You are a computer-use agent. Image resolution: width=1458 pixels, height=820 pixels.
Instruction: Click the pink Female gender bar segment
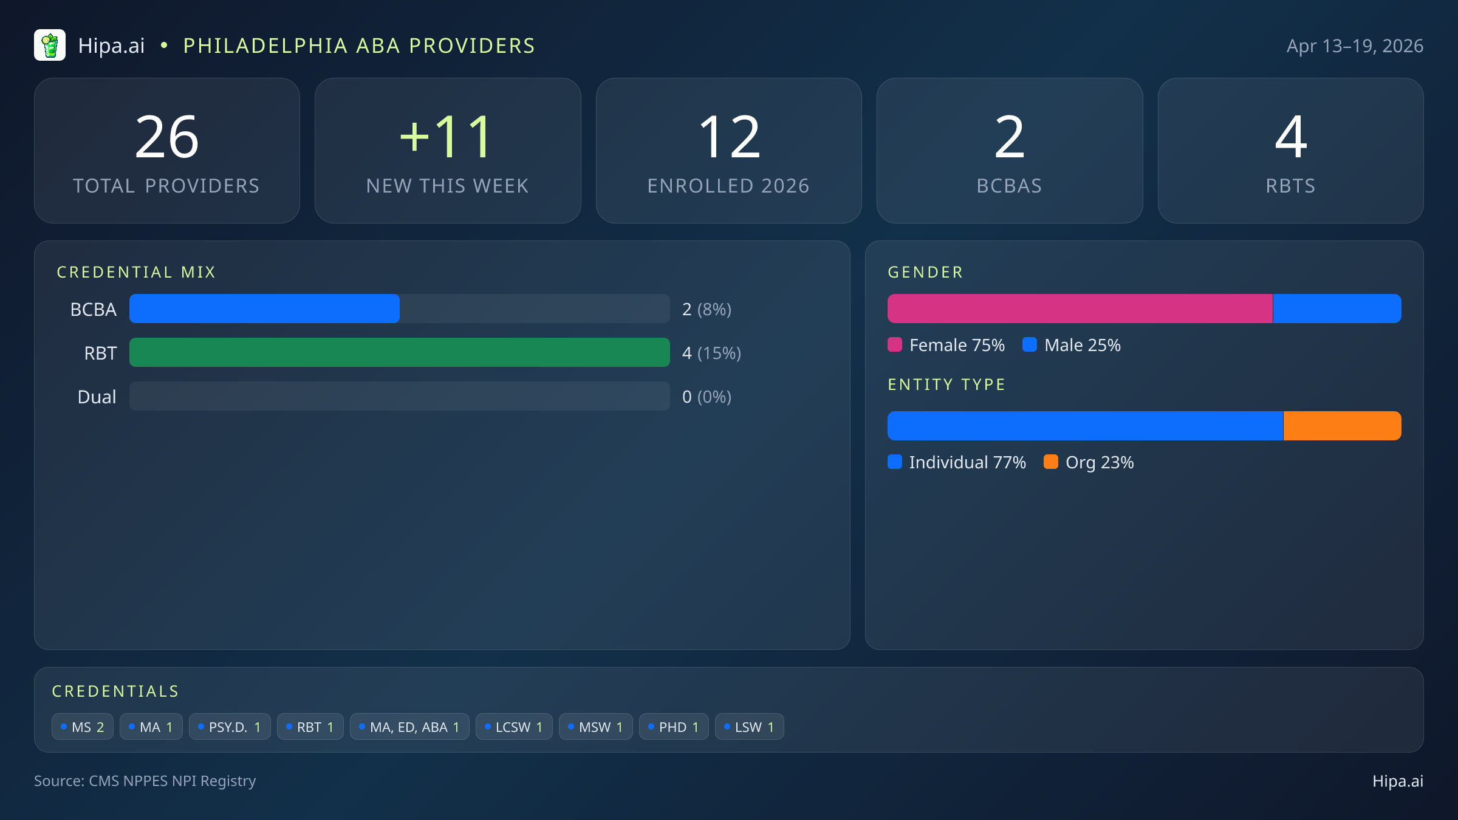[x=1080, y=309]
